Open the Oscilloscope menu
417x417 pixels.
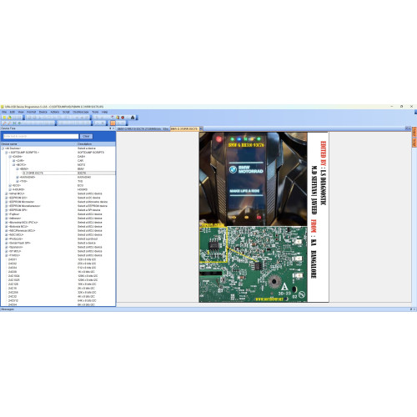click(81, 112)
